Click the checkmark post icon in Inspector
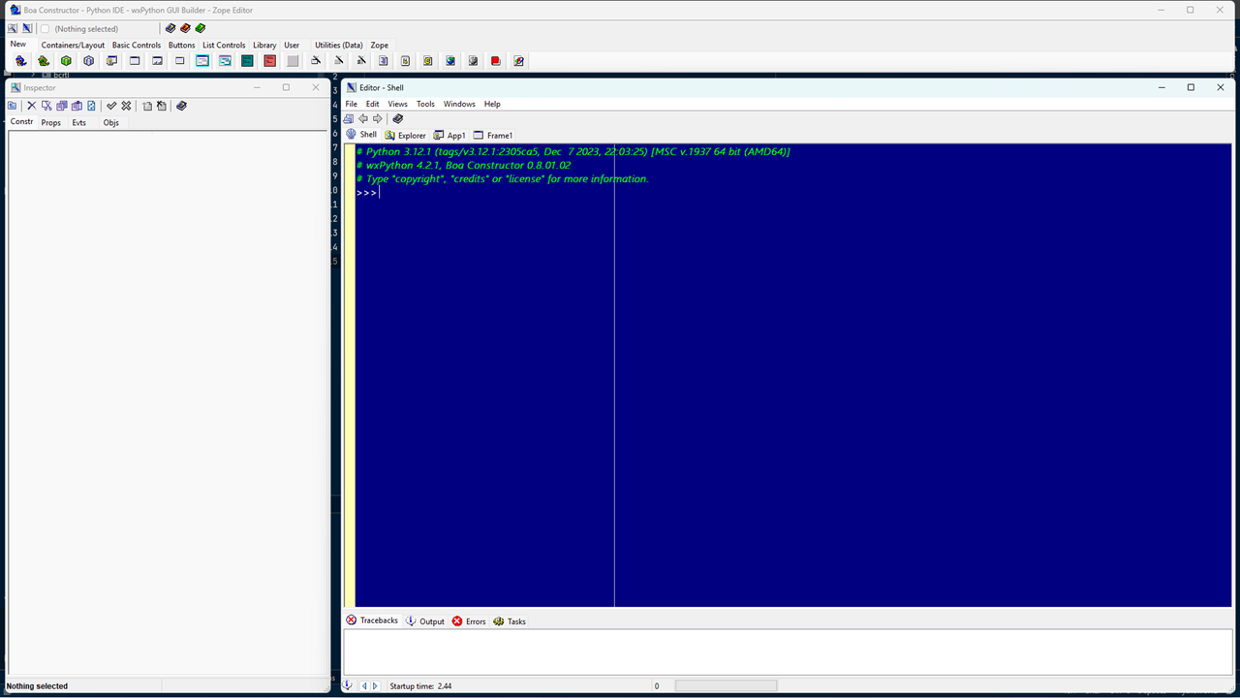1240x698 pixels. (x=111, y=106)
